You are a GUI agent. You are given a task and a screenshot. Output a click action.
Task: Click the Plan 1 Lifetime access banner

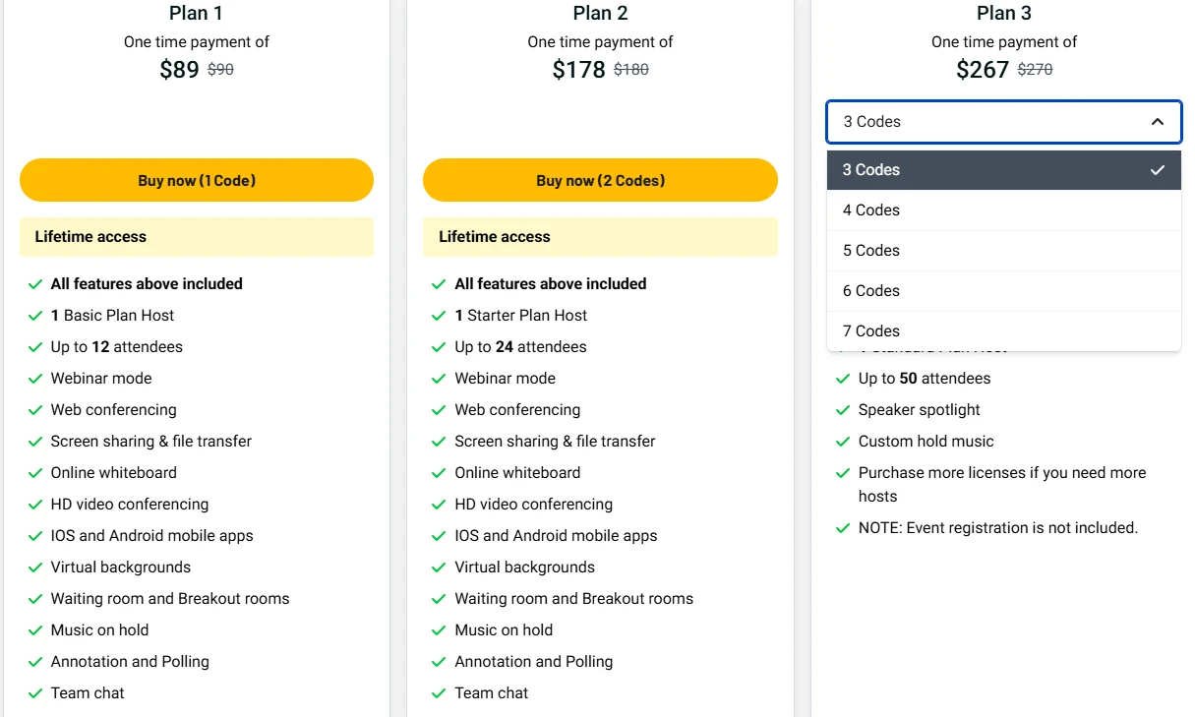[197, 237]
